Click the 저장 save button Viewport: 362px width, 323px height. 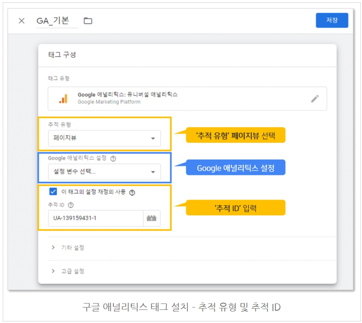tap(332, 20)
